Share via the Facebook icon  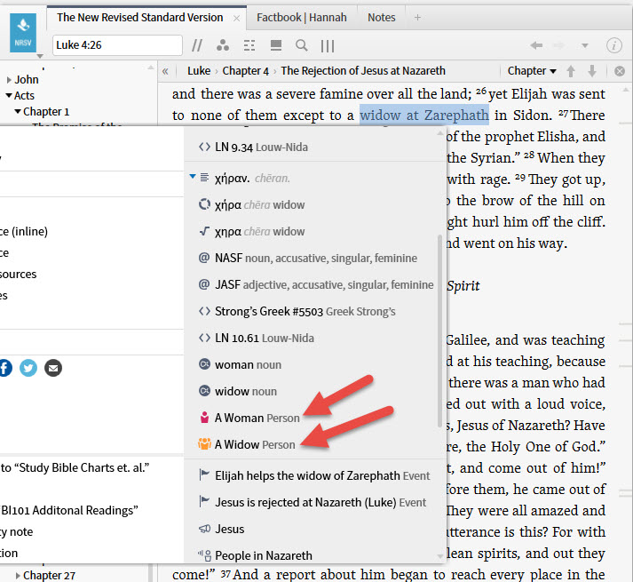[x=4, y=368]
